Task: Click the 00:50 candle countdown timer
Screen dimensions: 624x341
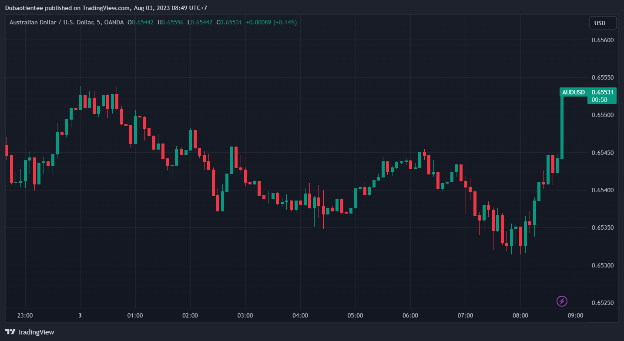Action: coord(600,100)
